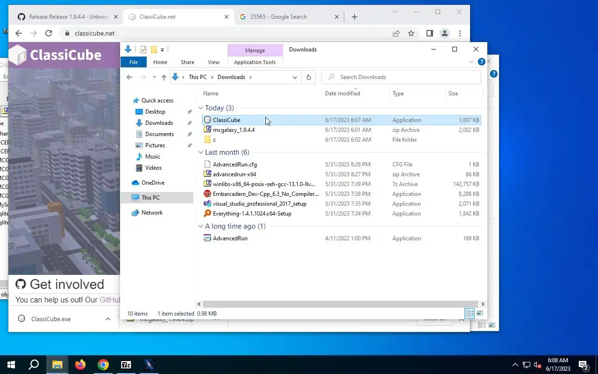The image size is (598, 374).
Task: Open Documents in the navigation pane
Action: click(159, 134)
